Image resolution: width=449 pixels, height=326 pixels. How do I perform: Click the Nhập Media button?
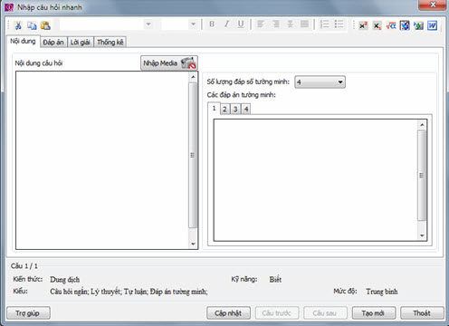click(x=169, y=63)
